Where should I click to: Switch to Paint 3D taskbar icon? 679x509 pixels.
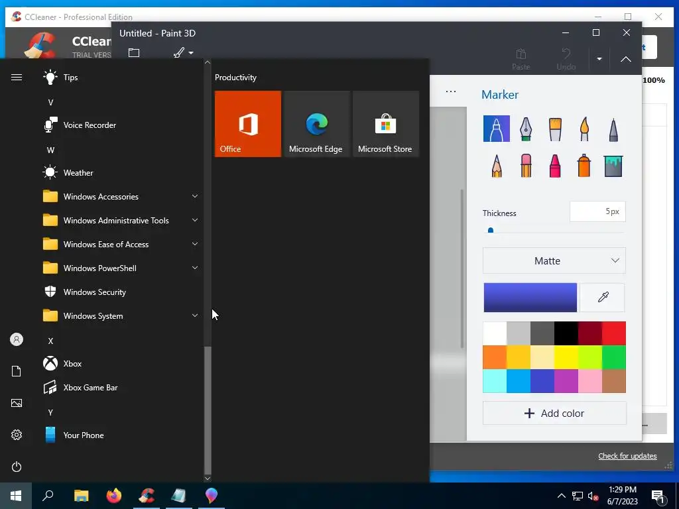click(x=212, y=496)
